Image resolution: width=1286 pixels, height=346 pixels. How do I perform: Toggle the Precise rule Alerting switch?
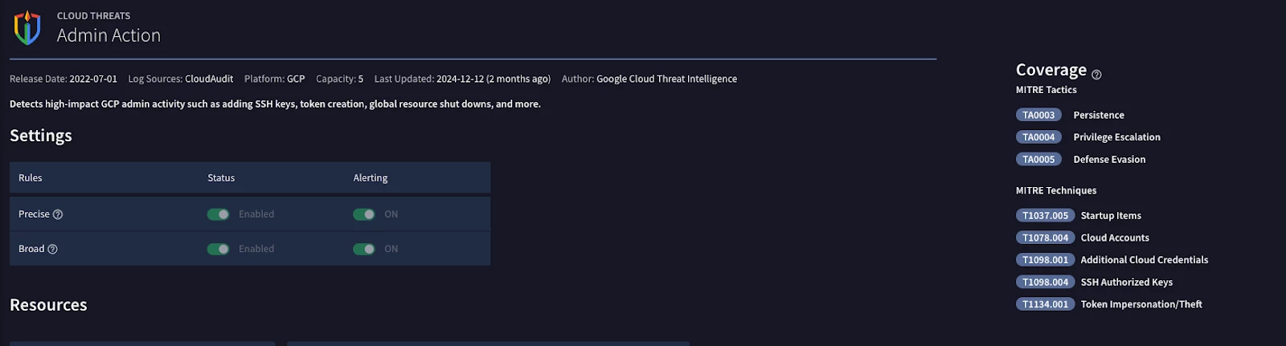pyautogui.click(x=363, y=214)
